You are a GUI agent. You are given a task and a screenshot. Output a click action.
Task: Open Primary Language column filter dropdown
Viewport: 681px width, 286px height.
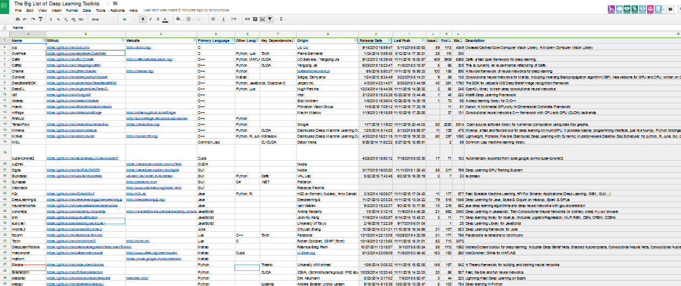pyautogui.click(x=232, y=40)
